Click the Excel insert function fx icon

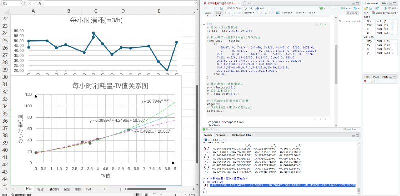[x=40, y=4]
